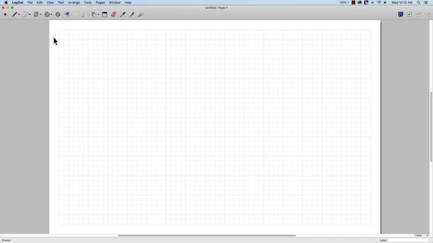This screenshot has width=433, height=243.
Task: Open the Window menu
Action: (114, 3)
